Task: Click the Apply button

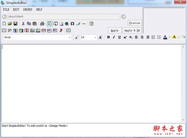Action: pos(115,30)
